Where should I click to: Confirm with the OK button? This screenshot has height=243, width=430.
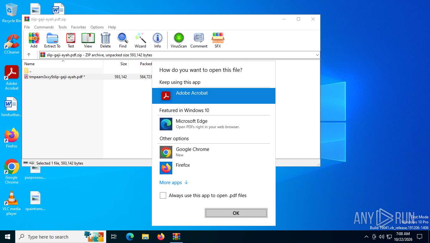[x=236, y=213]
